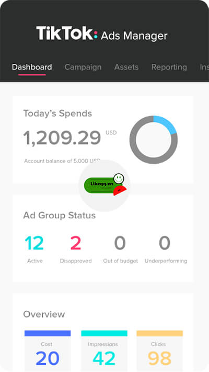Click the donut spending chart

(x=153, y=140)
